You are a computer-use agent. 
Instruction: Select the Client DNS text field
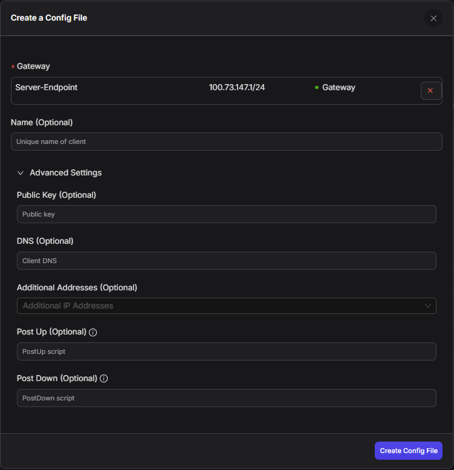pyautogui.click(x=226, y=261)
